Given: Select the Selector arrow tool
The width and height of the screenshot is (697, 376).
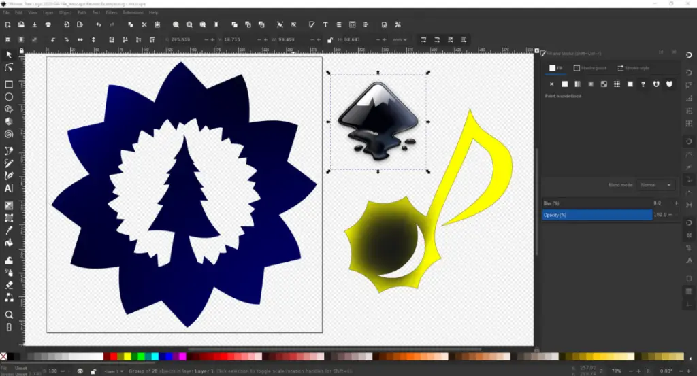Looking at the screenshot, I should (x=8, y=54).
